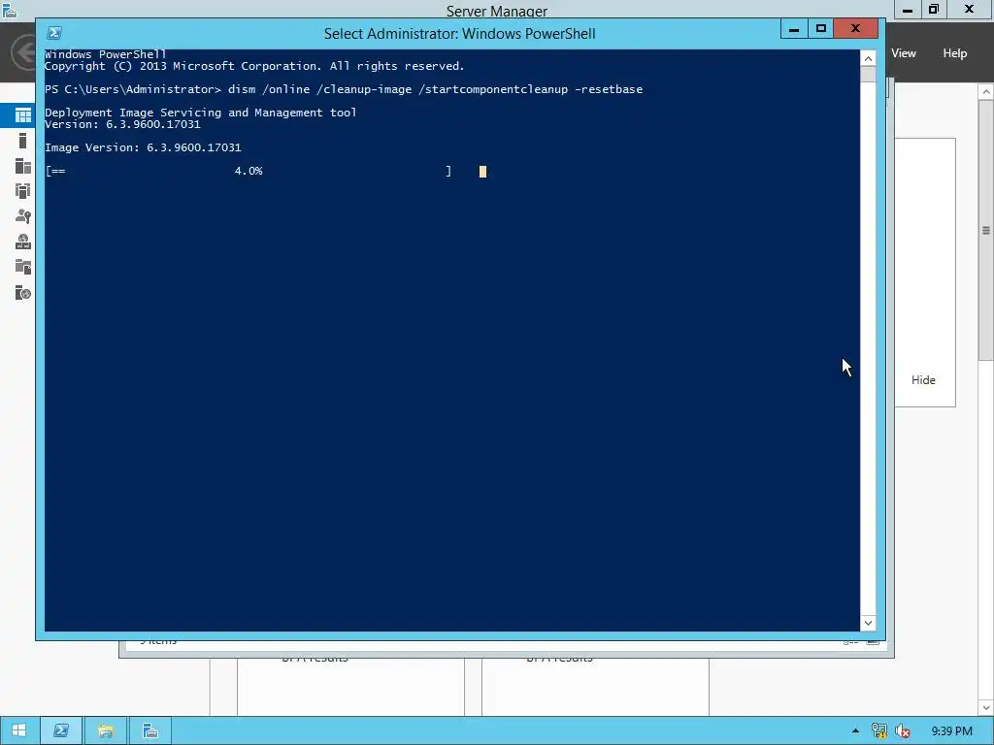Open the Help menu in Server Manager

954,53
